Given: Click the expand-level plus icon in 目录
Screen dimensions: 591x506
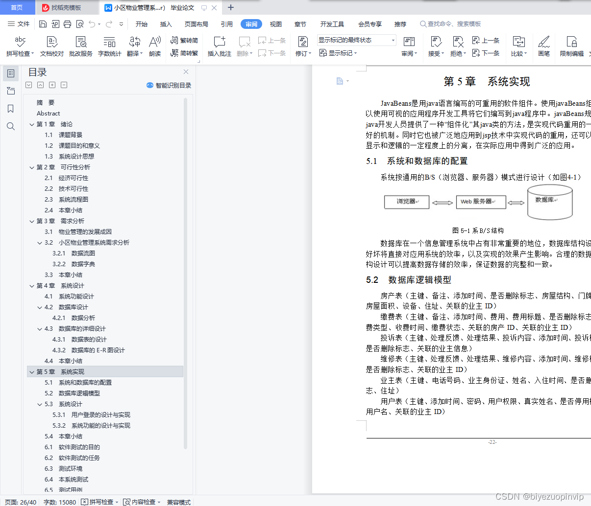Looking at the screenshot, I should coord(52,85).
